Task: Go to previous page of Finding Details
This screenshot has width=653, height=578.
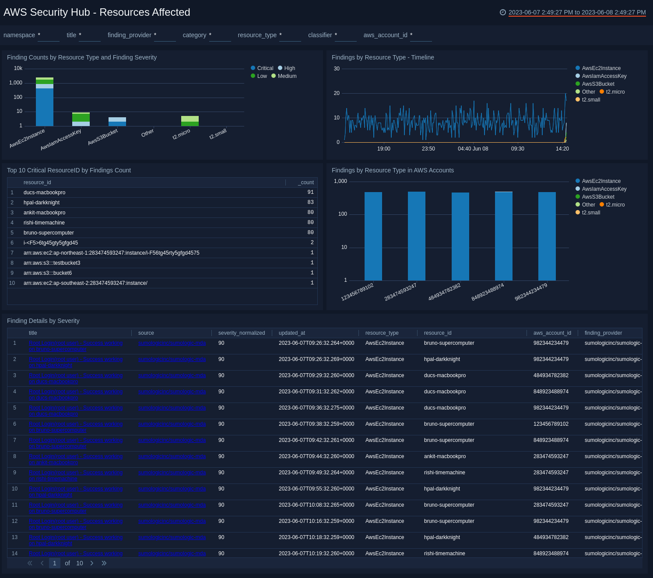Action: click(42, 563)
